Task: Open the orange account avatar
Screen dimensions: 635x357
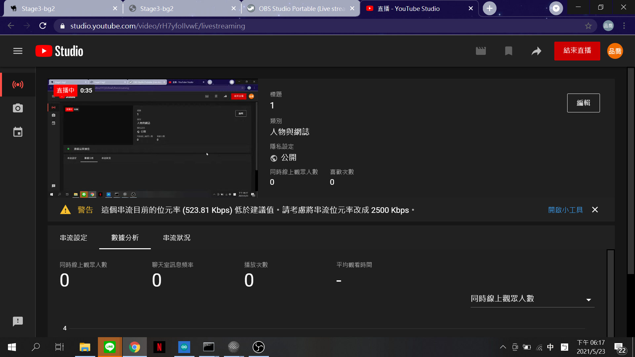Action: click(615, 51)
